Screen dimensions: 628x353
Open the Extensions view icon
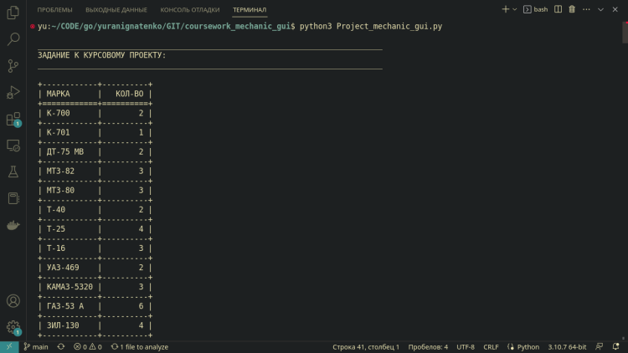click(13, 119)
